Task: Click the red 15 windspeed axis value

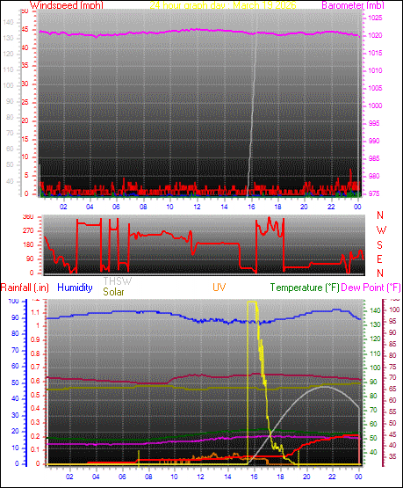Action: 25,139
